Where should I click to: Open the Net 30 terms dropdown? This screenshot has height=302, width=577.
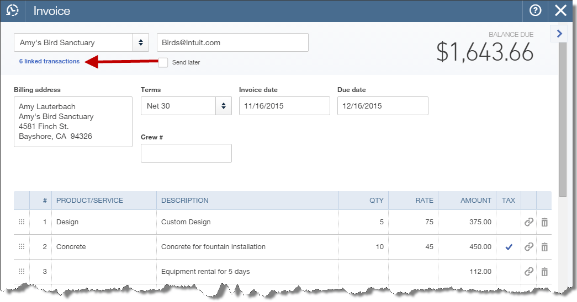click(x=224, y=106)
